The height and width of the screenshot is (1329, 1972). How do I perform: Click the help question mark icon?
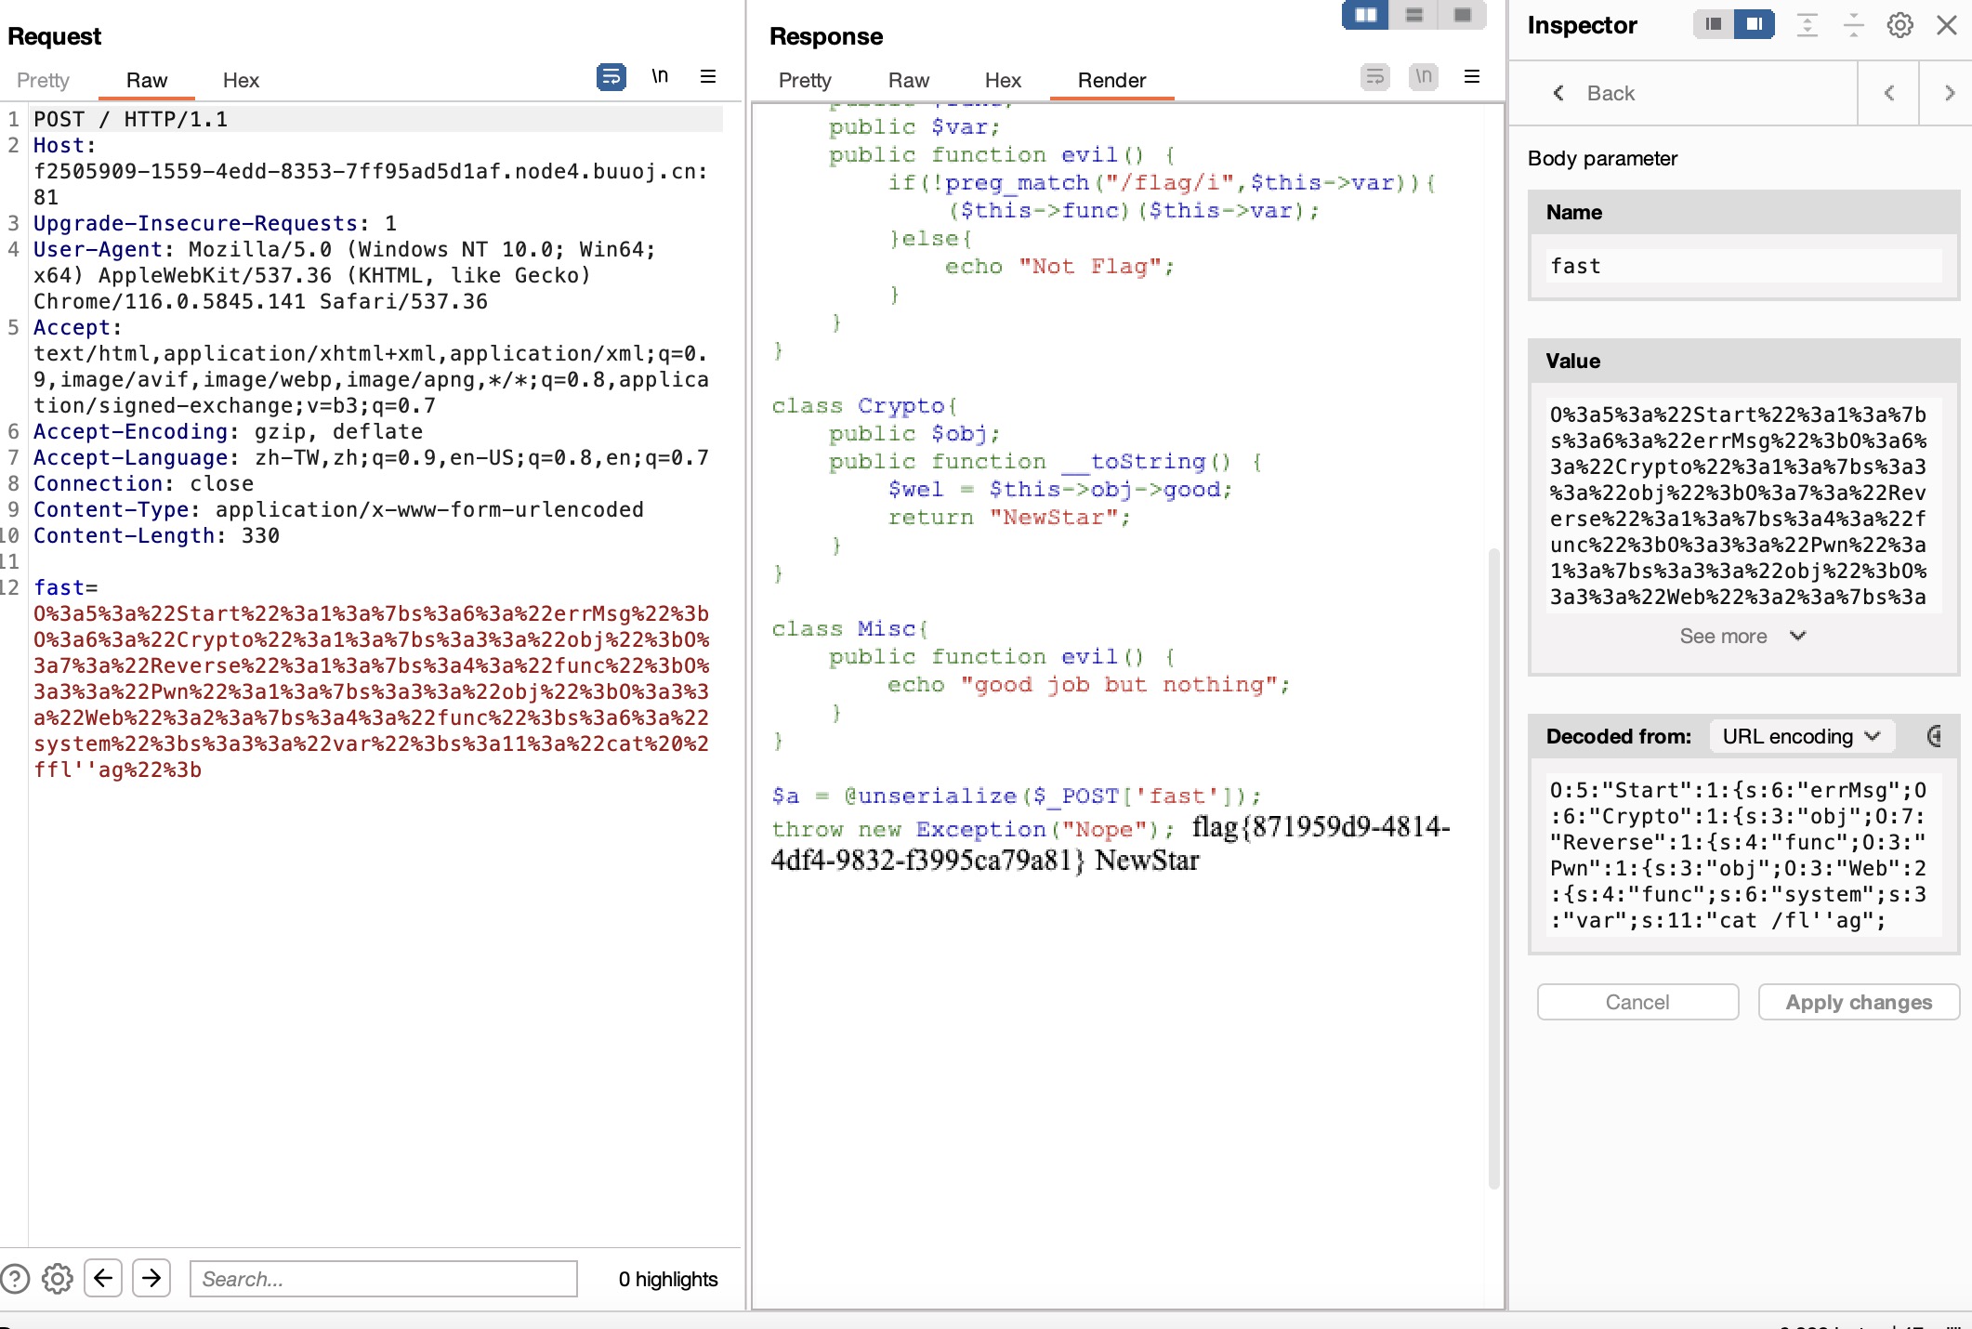pyautogui.click(x=15, y=1279)
